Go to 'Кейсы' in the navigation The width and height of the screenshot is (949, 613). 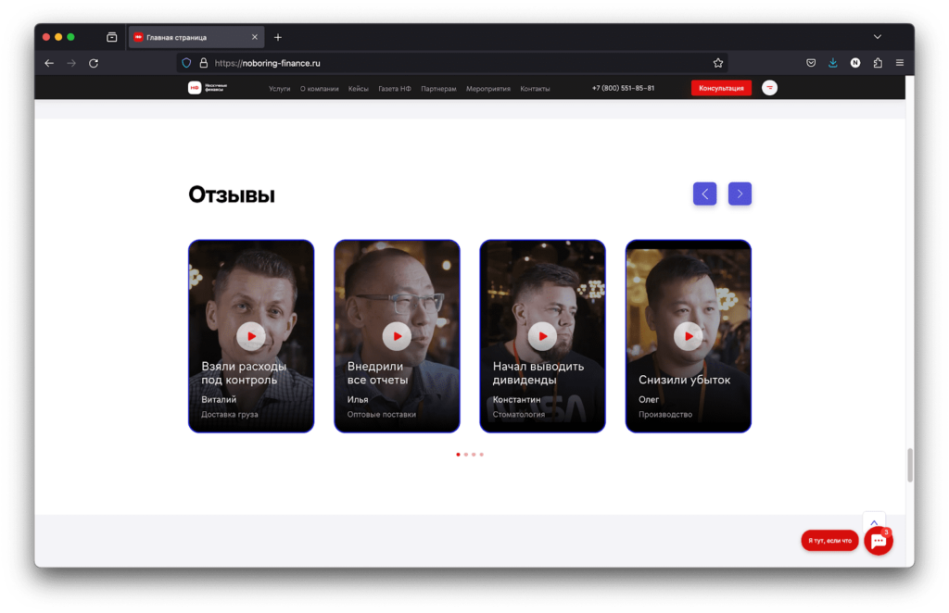(359, 89)
